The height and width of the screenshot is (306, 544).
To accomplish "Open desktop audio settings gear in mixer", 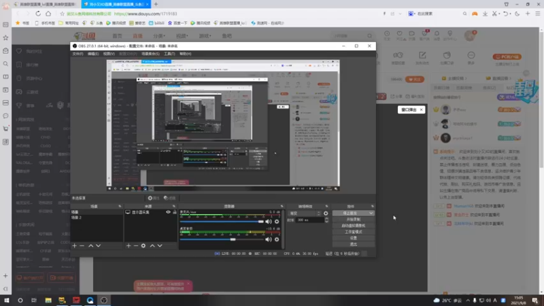I will coord(277,239).
